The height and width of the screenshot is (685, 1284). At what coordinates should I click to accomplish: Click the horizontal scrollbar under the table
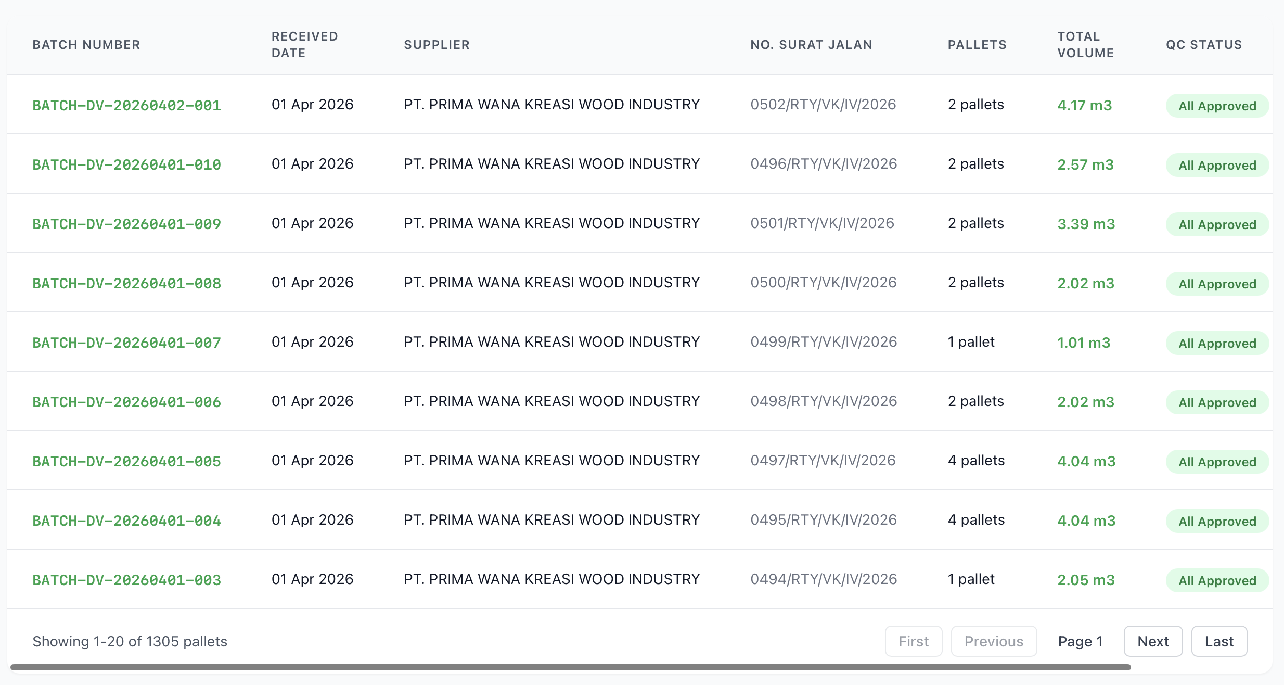570,667
